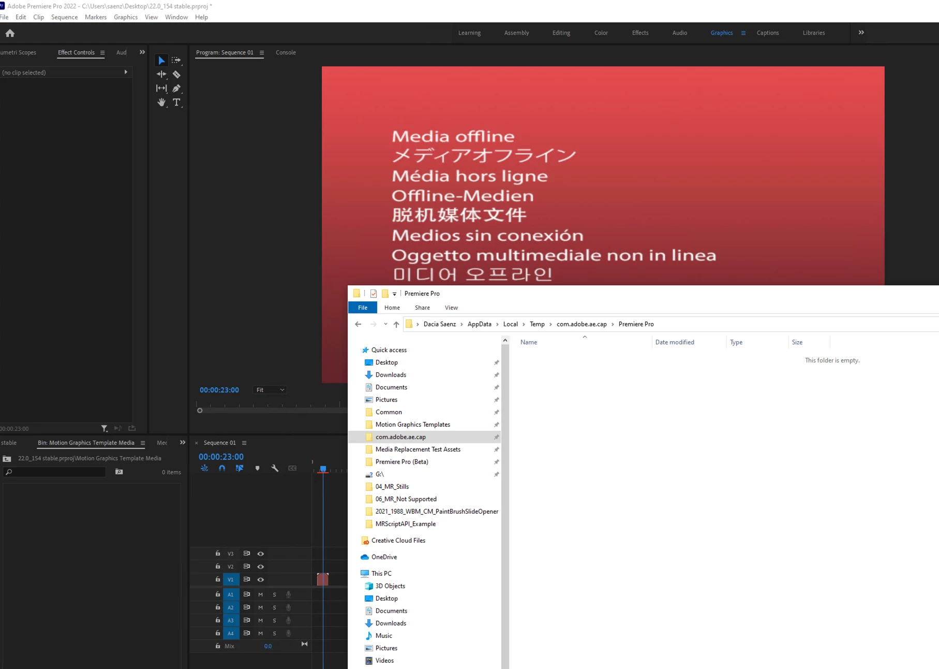This screenshot has height=669, width=939.
Task: Open the Sequence menu
Action: (x=65, y=17)
